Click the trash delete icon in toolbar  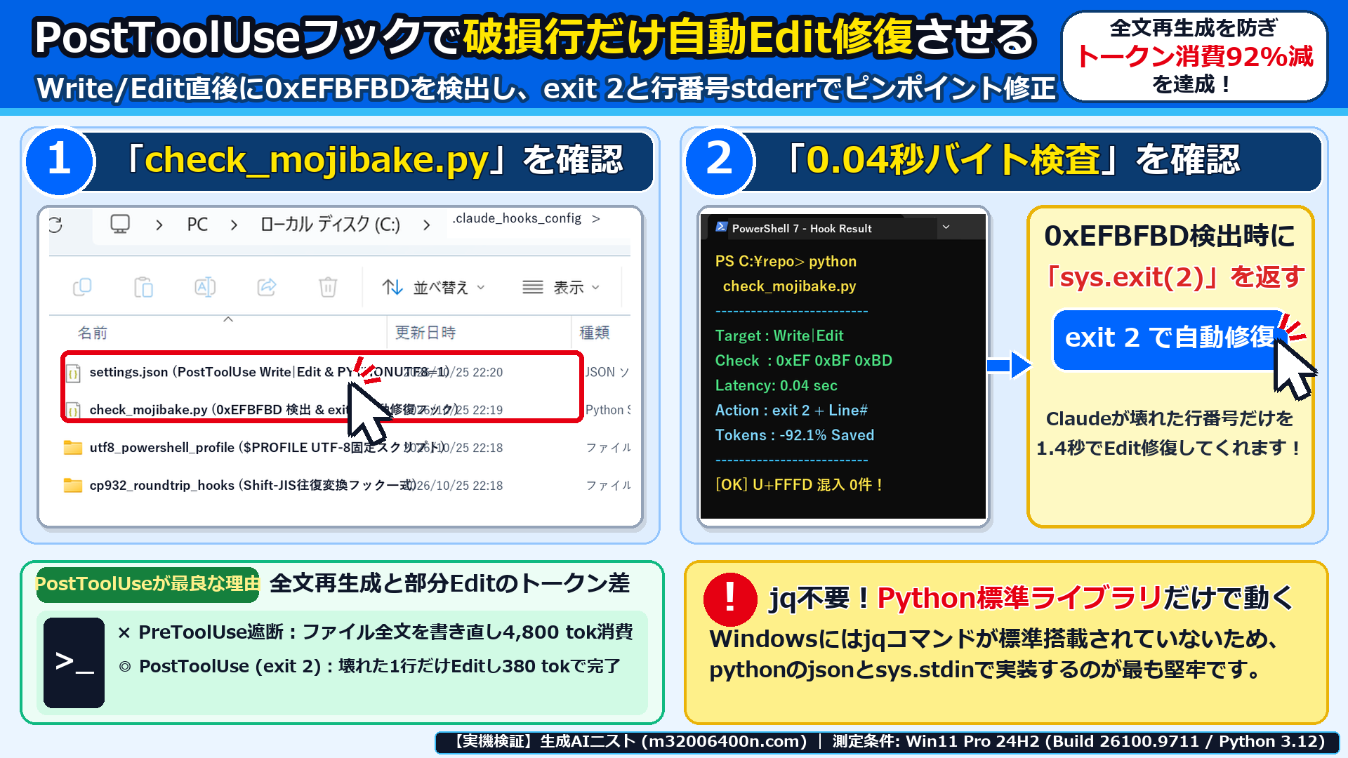[x=328, y=287]
